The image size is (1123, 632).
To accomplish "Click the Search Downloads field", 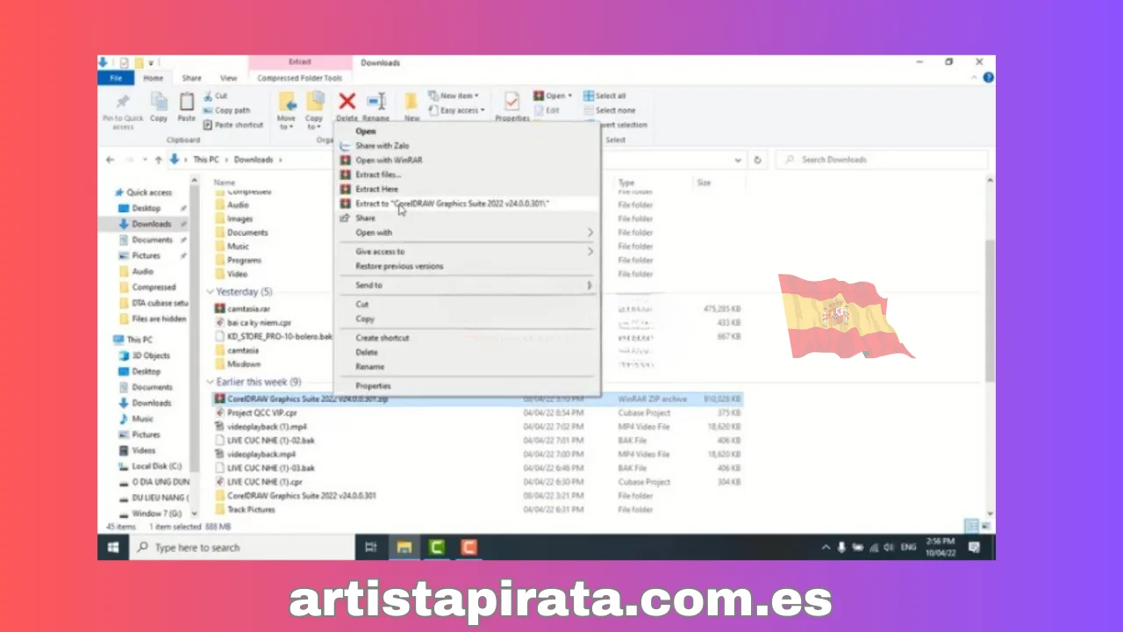I will click(882, 160).
